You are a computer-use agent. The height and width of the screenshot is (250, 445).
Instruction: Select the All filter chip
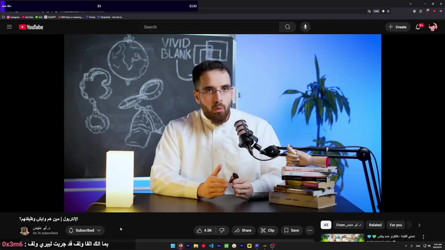click(x=326, y=225)
